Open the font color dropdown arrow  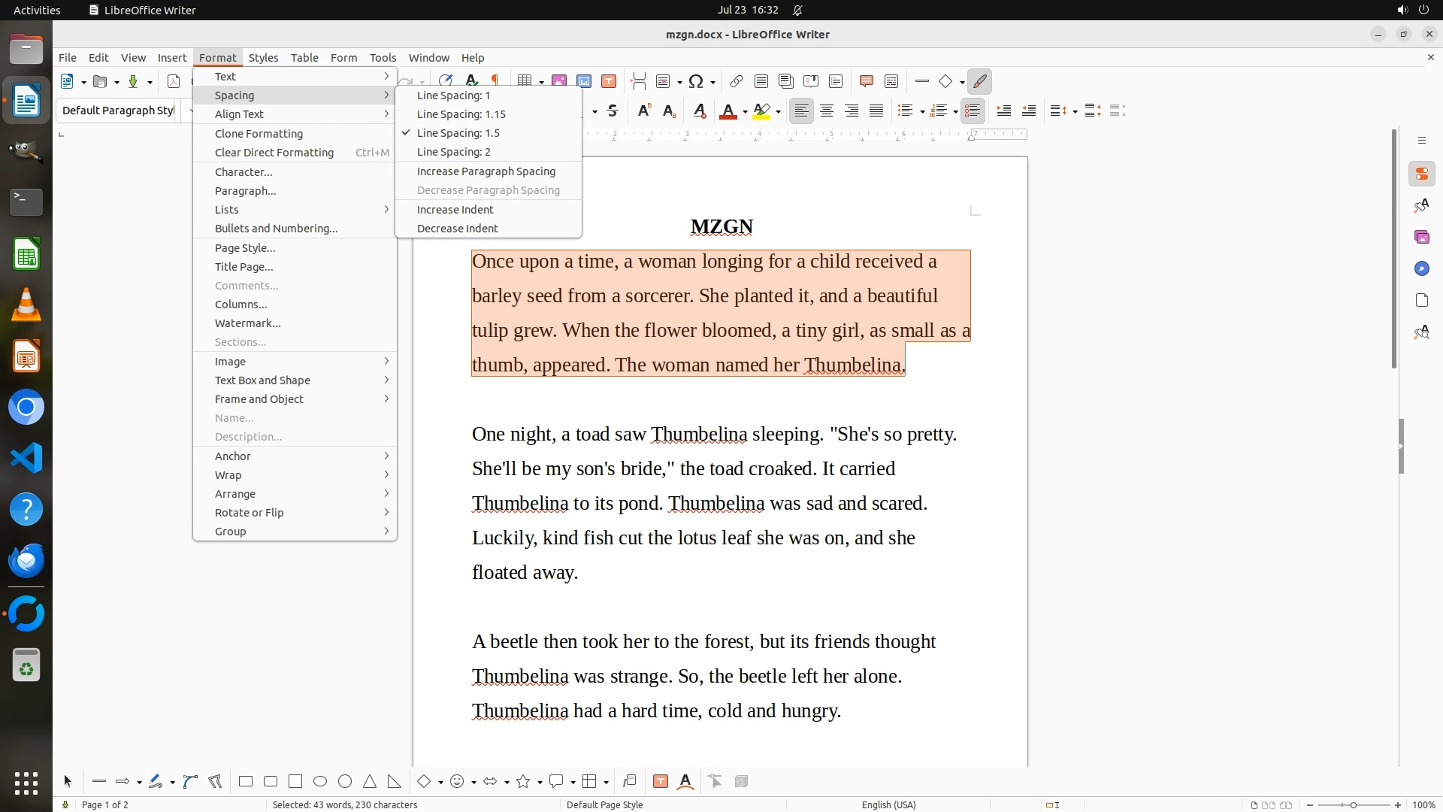click(745, 112)
